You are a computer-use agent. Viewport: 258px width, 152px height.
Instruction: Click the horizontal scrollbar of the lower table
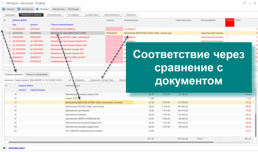coord(111,142)
